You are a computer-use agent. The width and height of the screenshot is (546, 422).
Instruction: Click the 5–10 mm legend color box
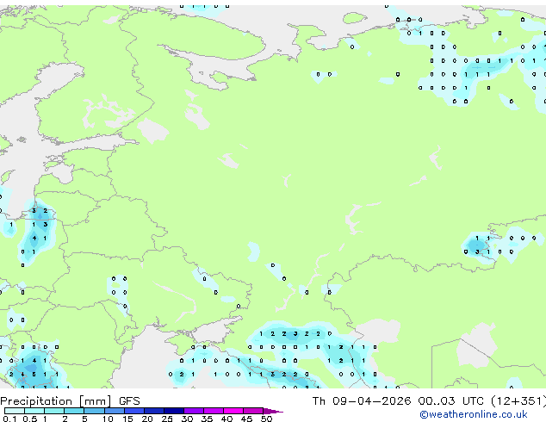(94, 411)
